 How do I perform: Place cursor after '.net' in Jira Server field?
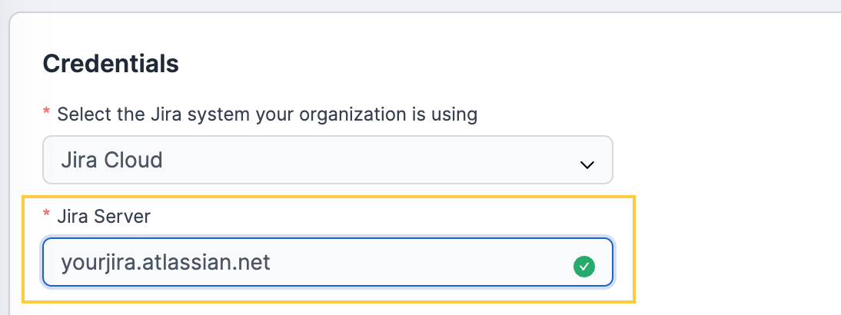272,263
